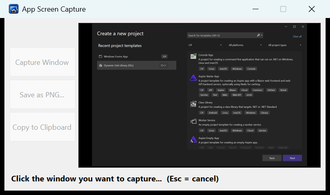Image resolution: width=330 pixels, height=195 pixels.
Task: Click the 'Recent project templates' label in the preview
Action: tap(120, 46)
